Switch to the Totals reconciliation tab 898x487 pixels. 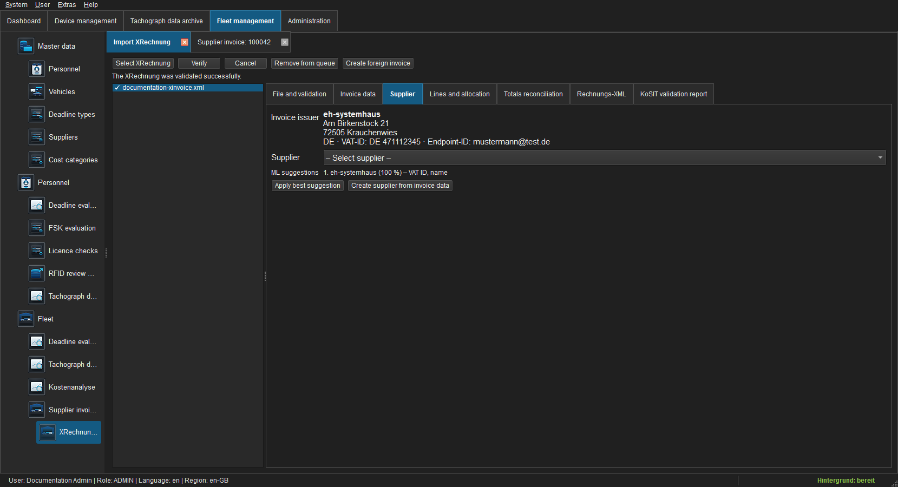pos(533,94)
